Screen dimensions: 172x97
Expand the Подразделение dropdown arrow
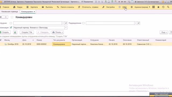[x=135, y=23]
